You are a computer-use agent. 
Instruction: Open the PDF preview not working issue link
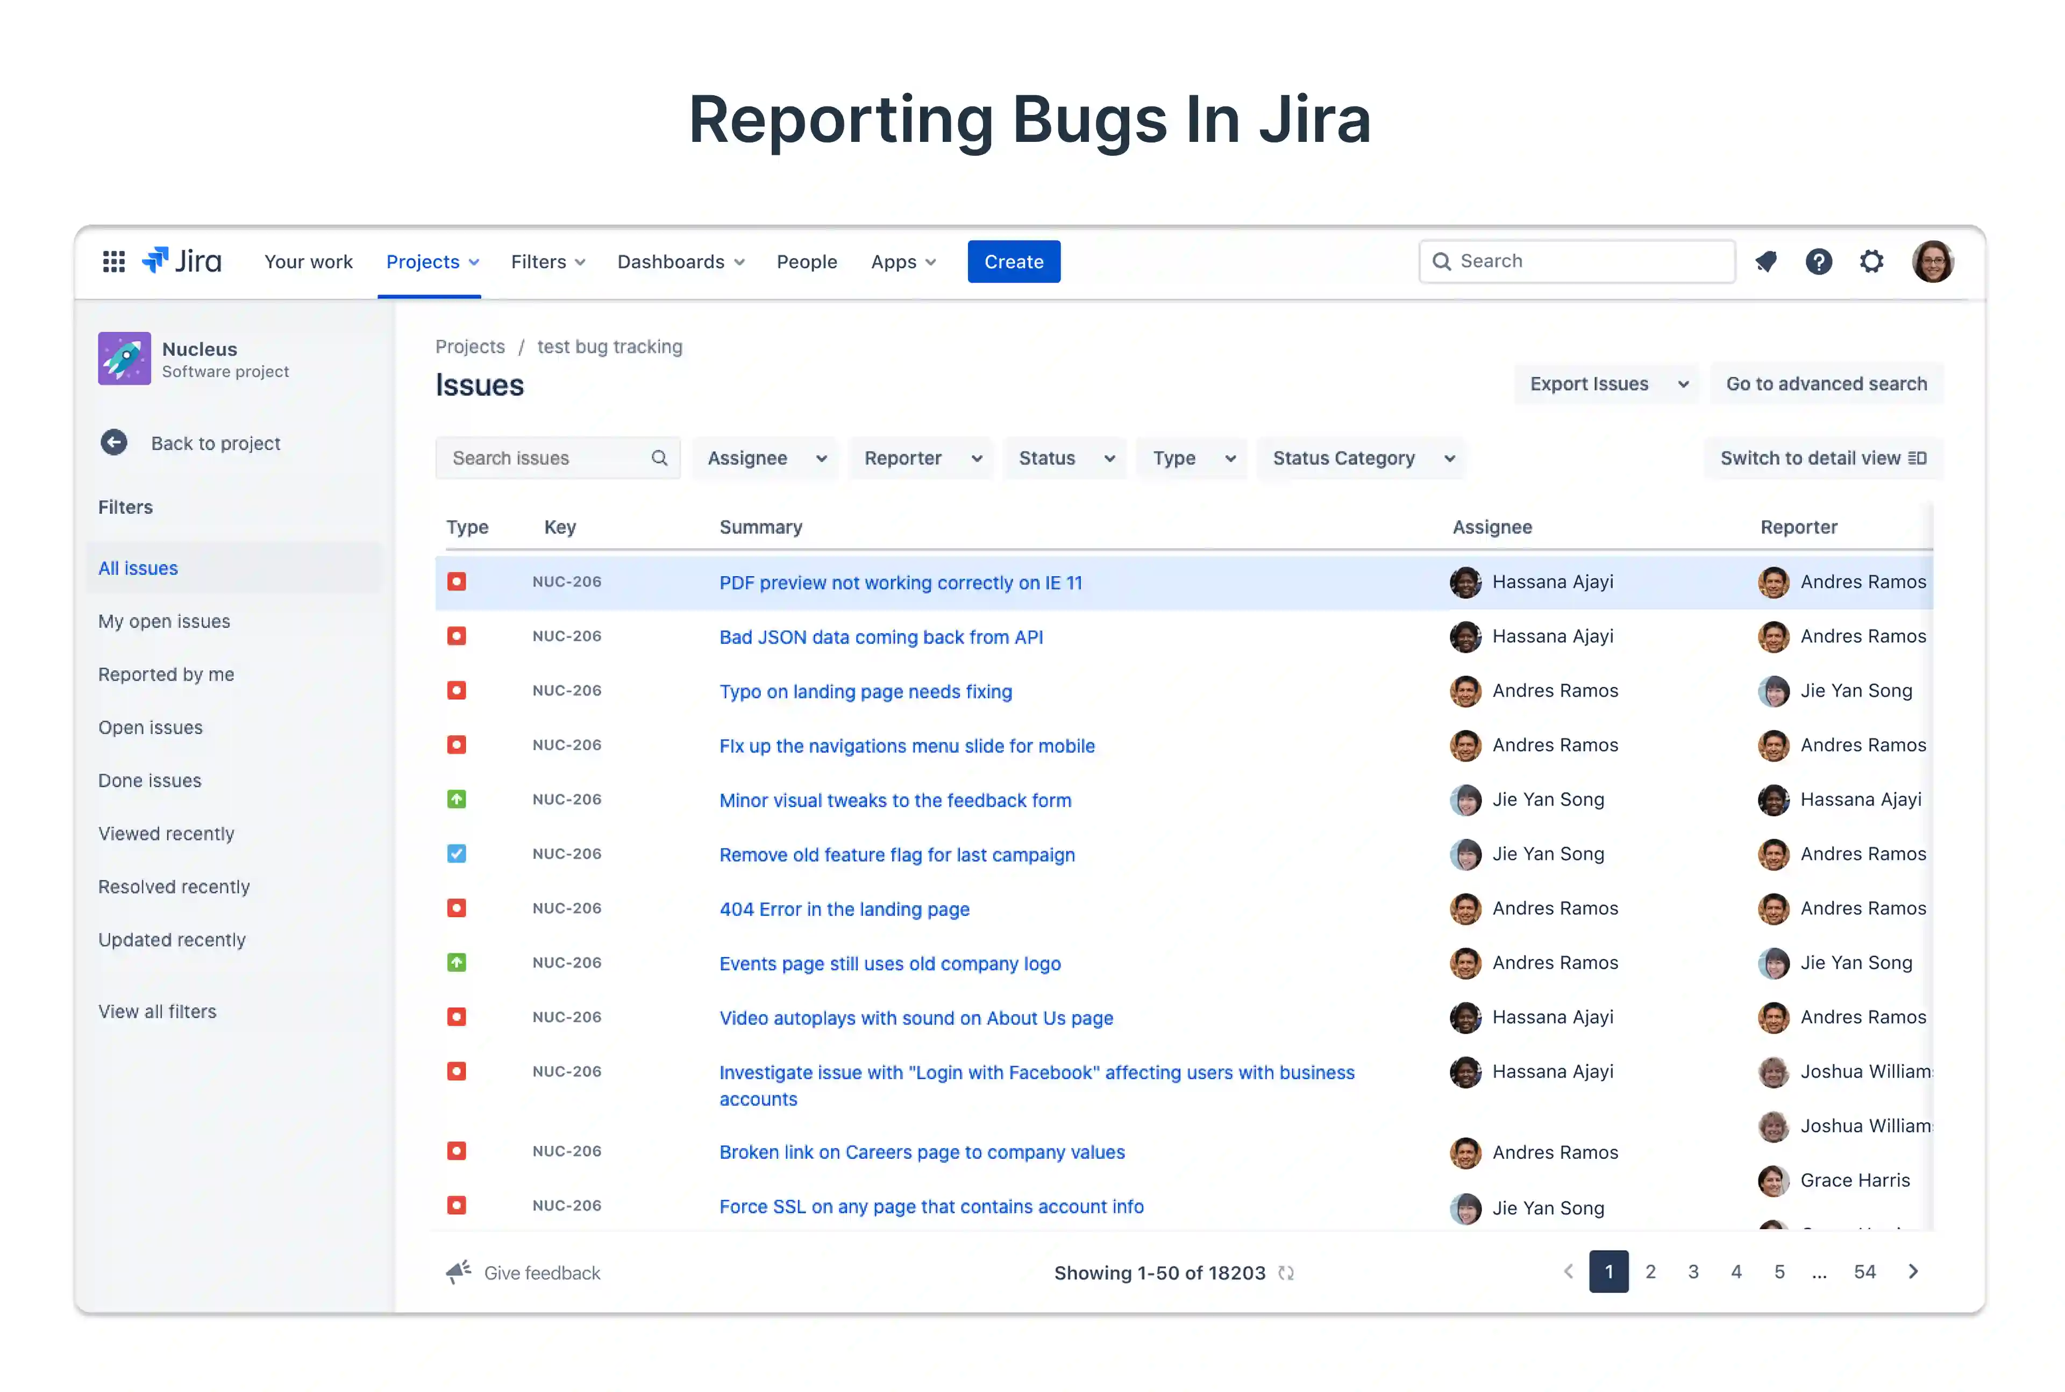[900, 583]
